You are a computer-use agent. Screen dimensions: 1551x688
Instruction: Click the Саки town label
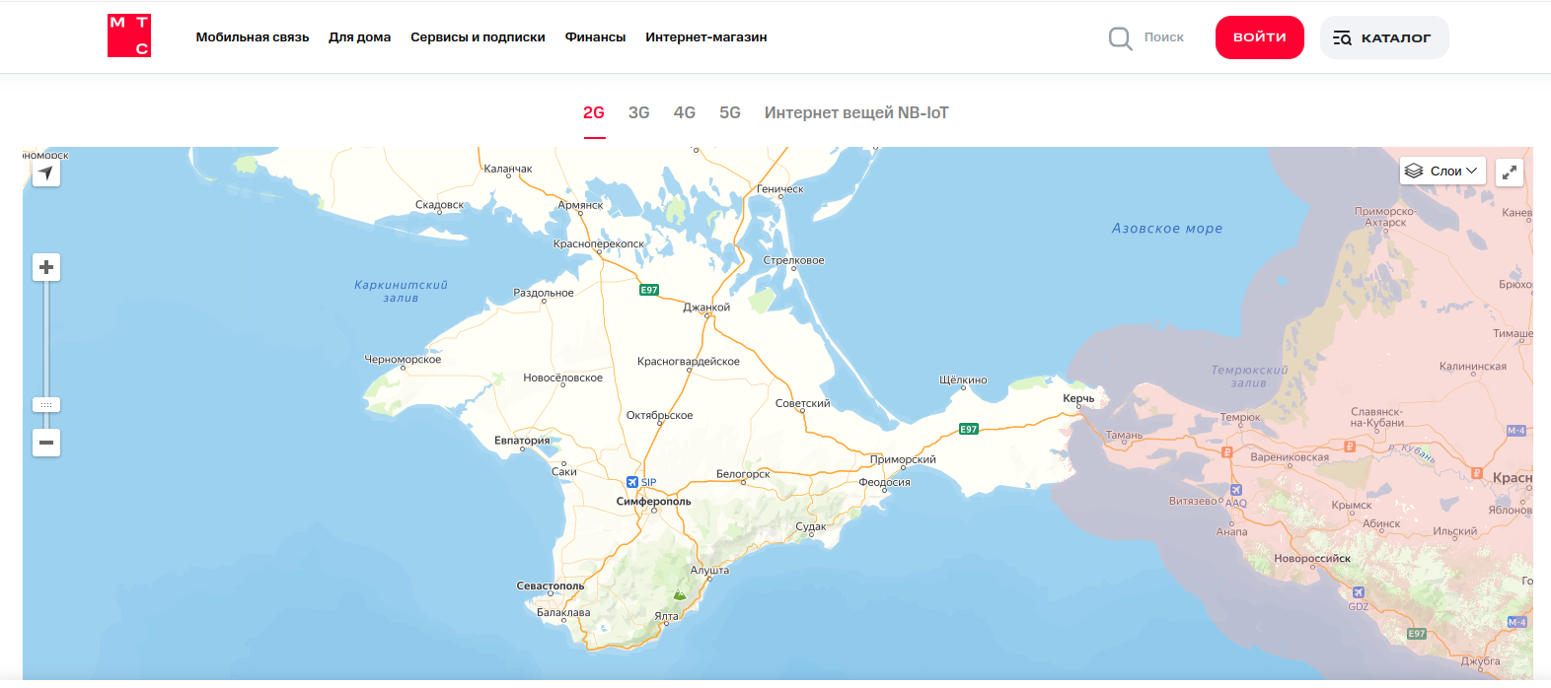point(564,471)
